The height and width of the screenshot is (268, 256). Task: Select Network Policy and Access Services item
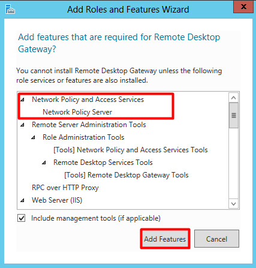click(88, 100)
